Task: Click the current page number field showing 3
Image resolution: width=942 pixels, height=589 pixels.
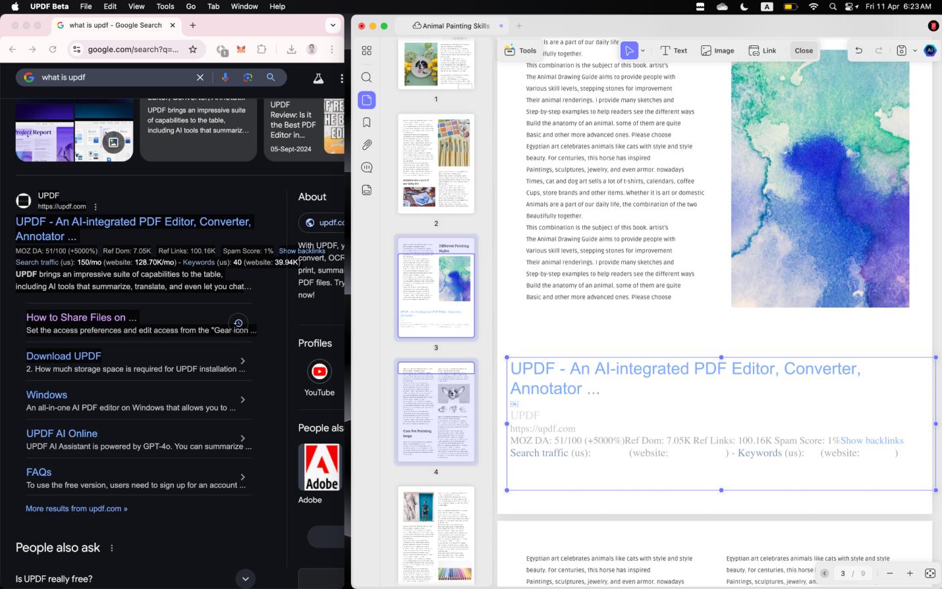Action: coord(843,573)
